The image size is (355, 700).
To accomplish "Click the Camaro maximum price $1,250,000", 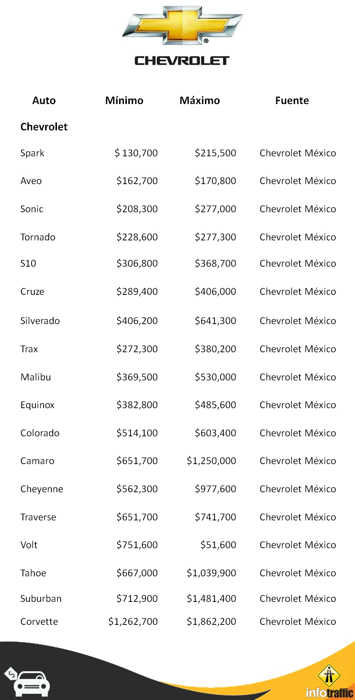I will [211, 461].
